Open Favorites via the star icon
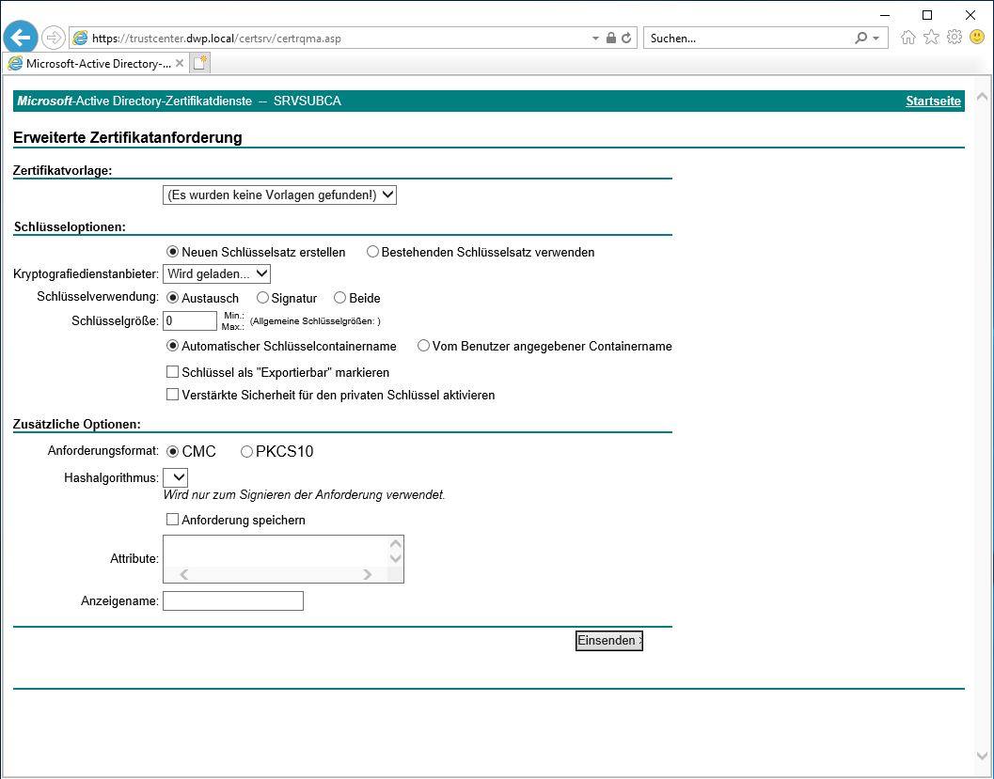994x779 pixels. point(931,38)
